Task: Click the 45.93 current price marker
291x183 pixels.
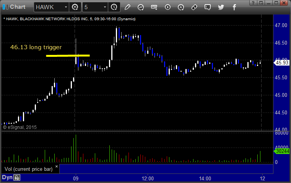Action: pyautogui.click(x=281, y=63)
